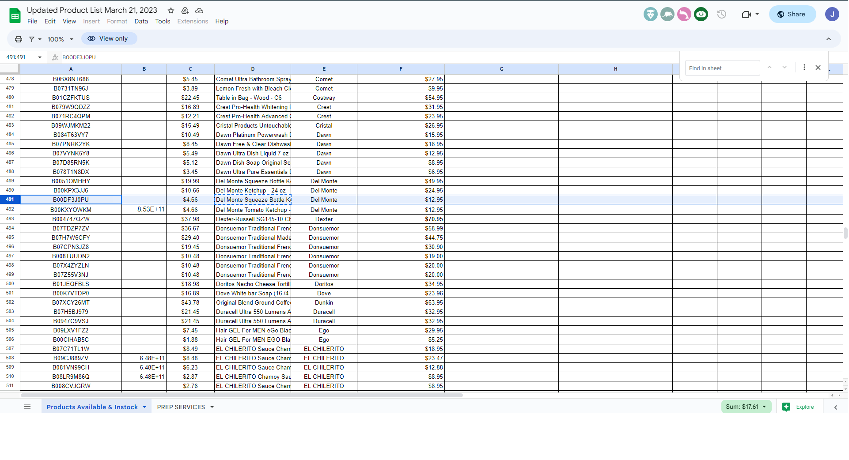Switch to the PREP SERVICES sheet tab

181,407
